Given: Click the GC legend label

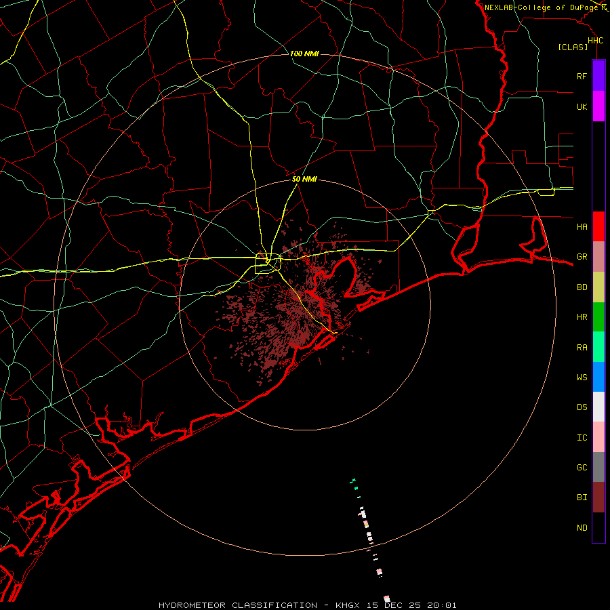Looking at the screenshot, I should point(582,467).
